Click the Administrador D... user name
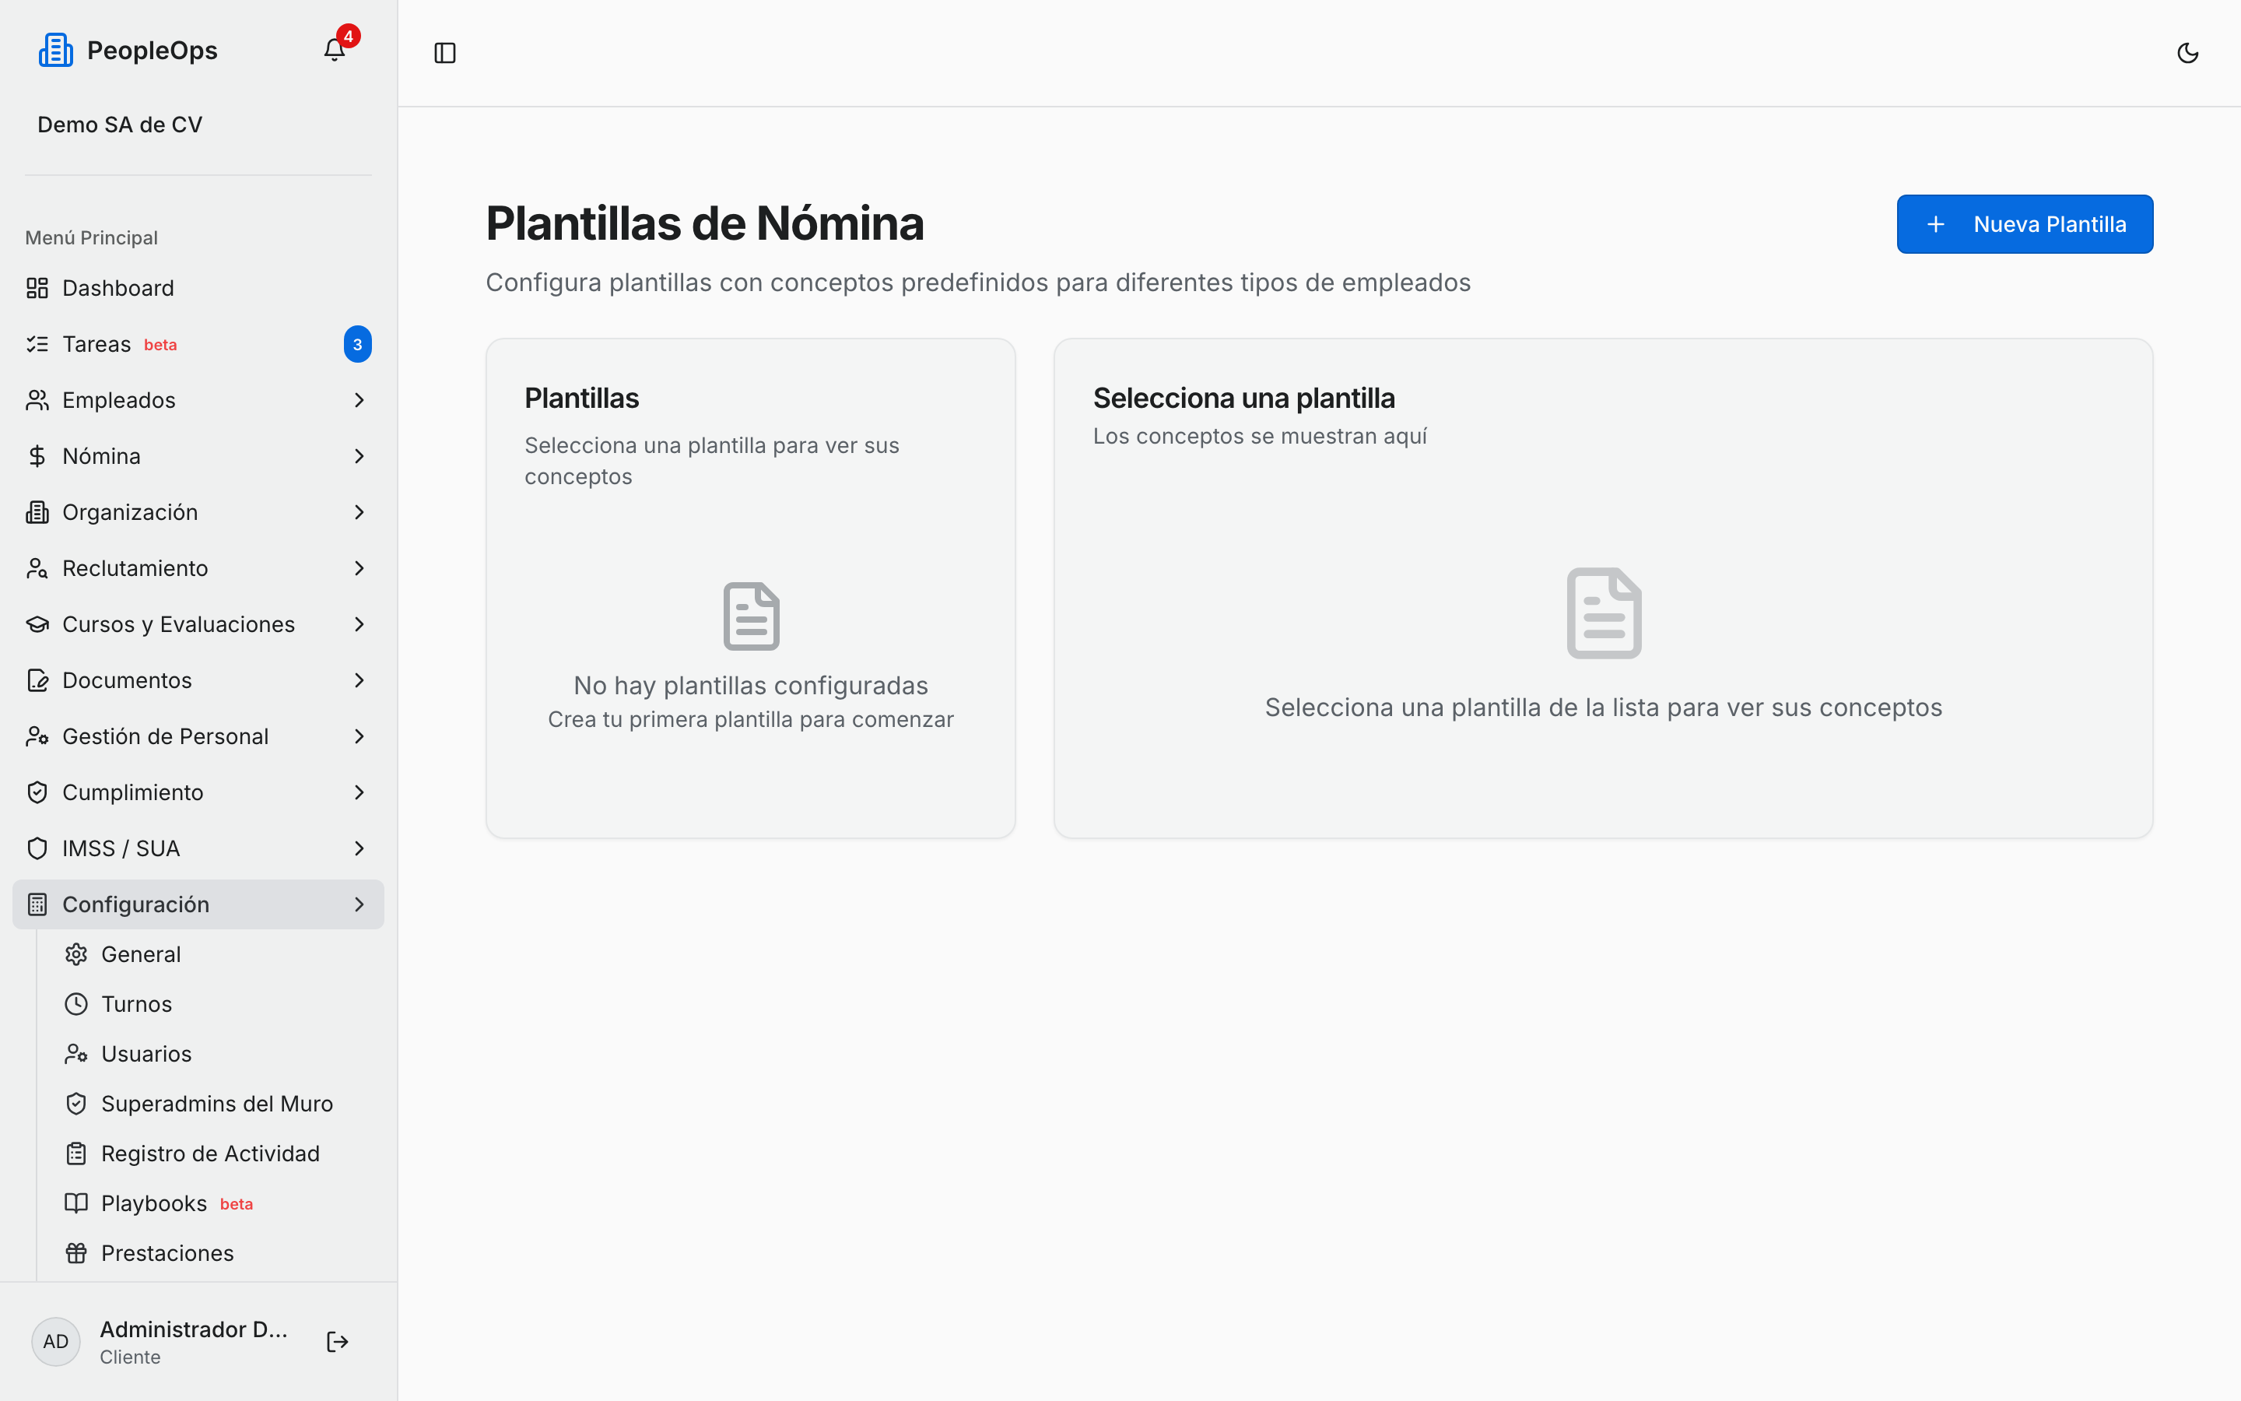 [194, 1329]
